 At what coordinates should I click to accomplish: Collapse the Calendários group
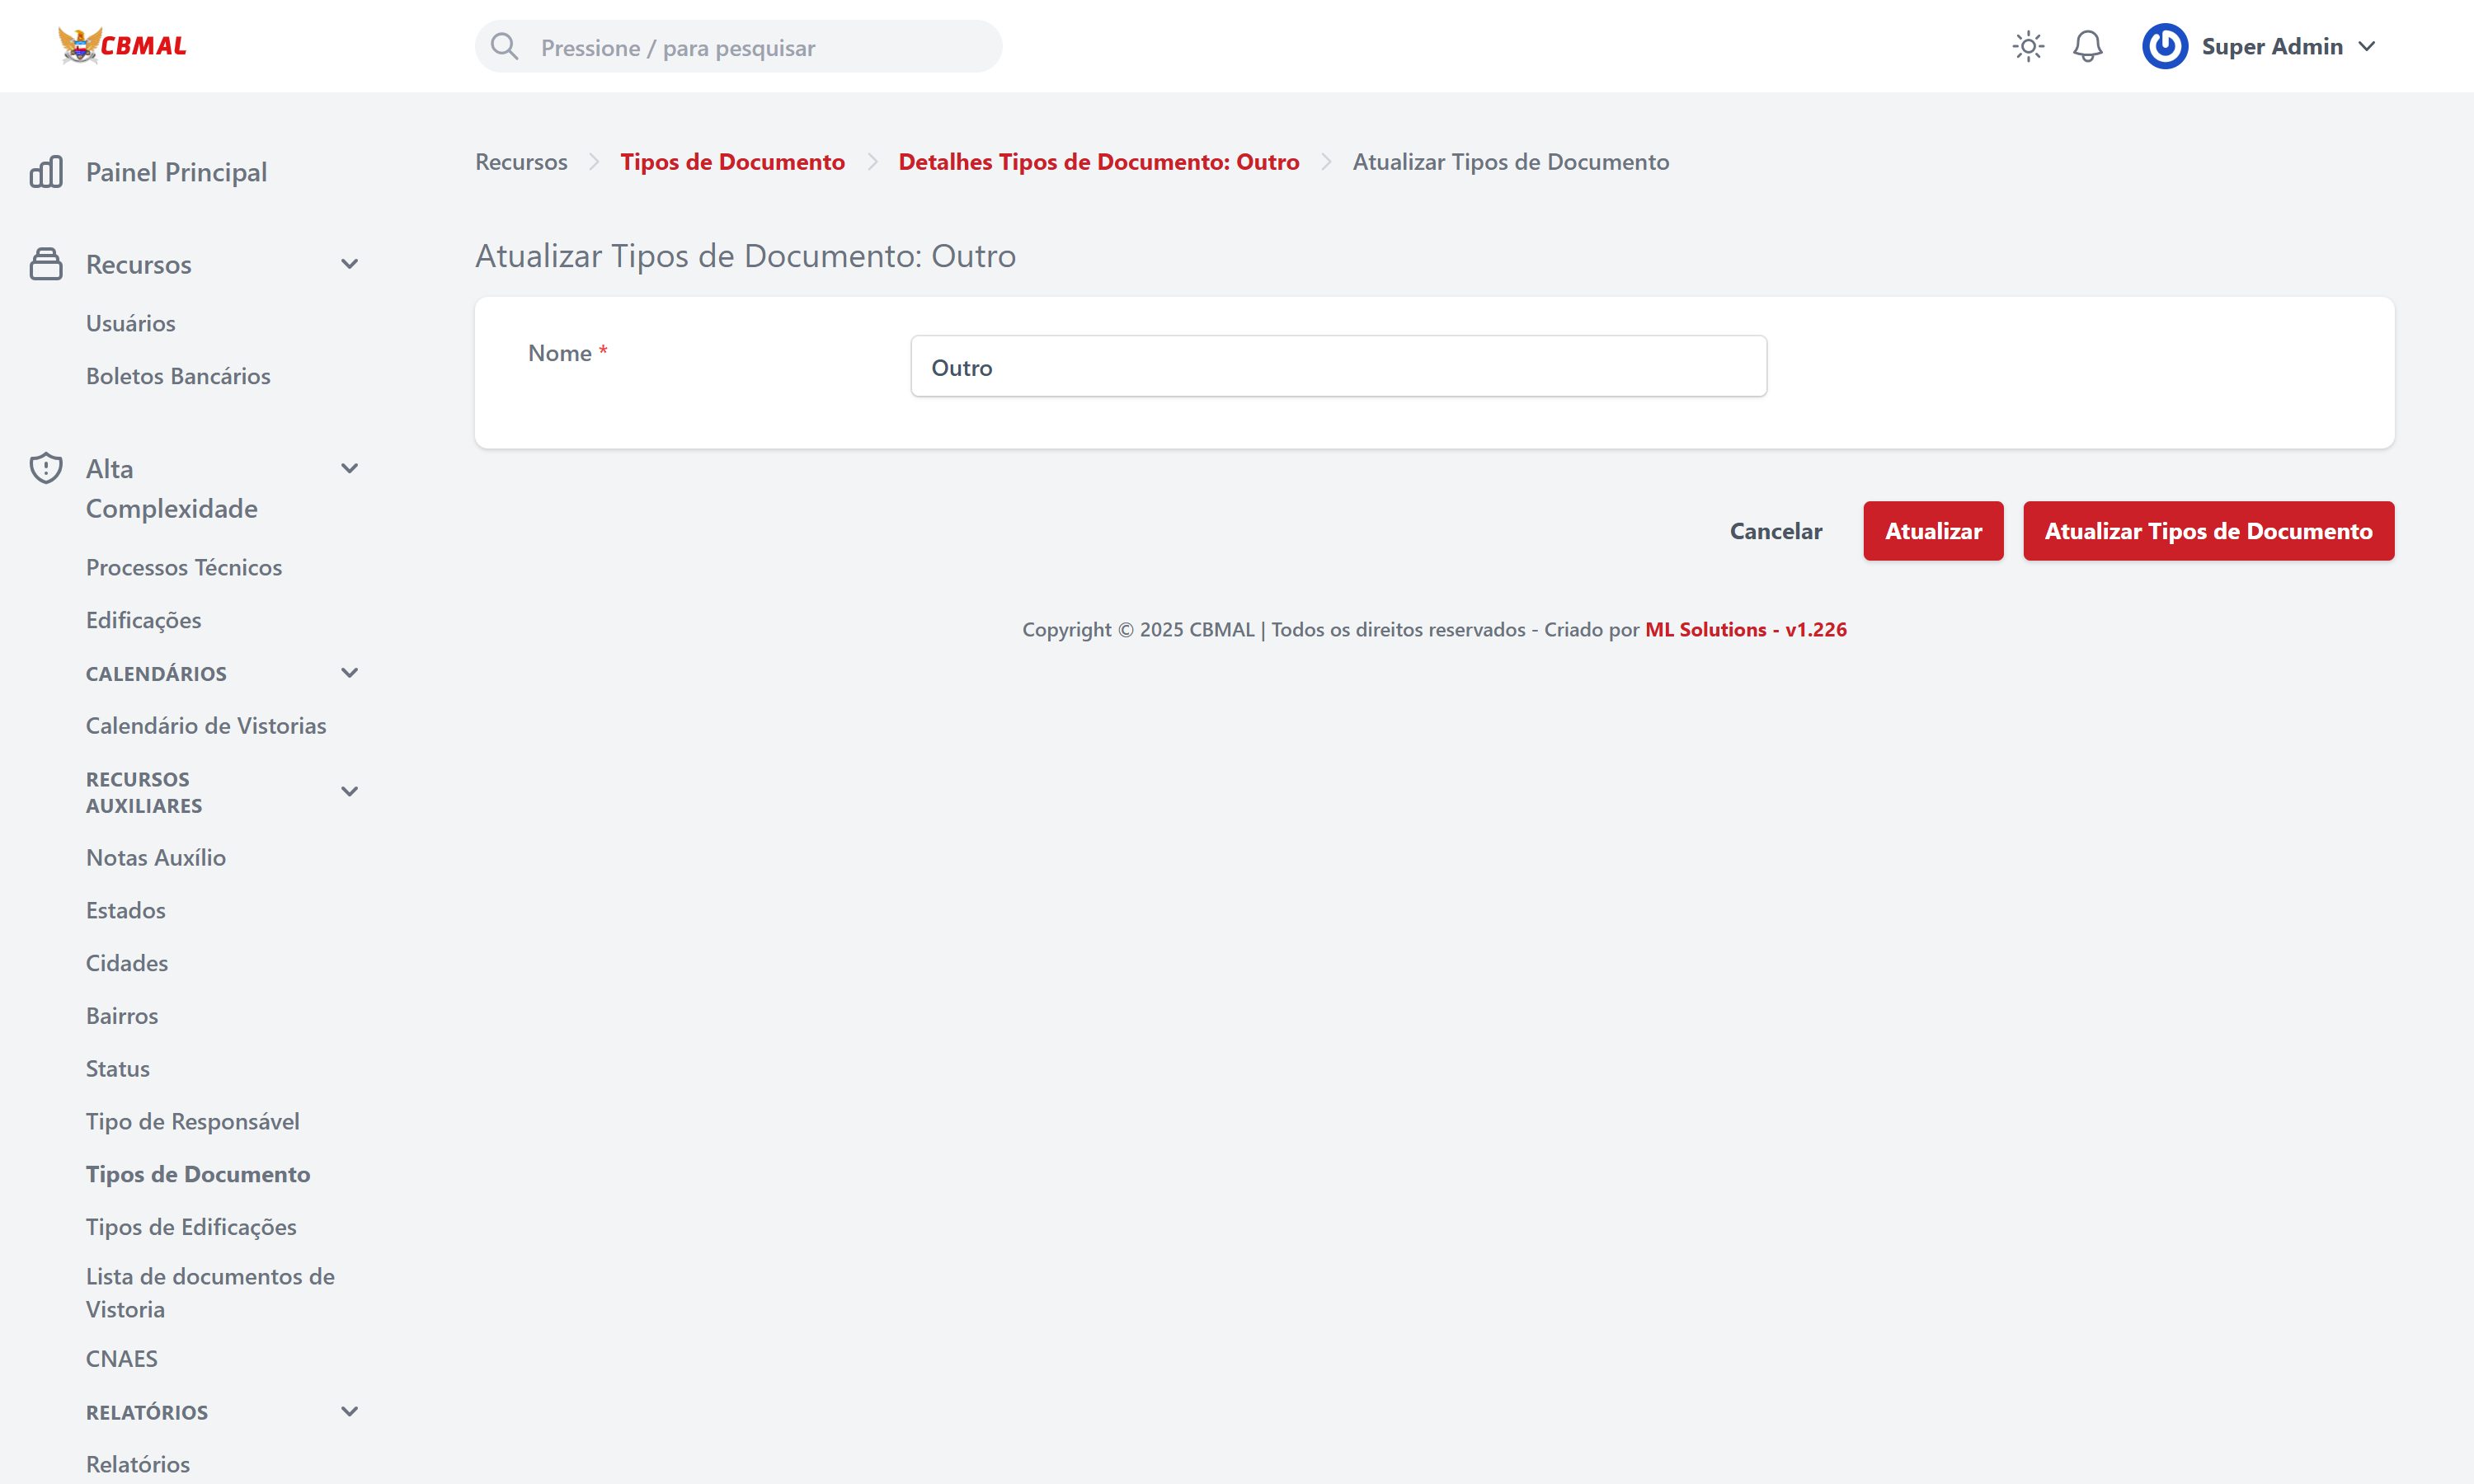349,673
